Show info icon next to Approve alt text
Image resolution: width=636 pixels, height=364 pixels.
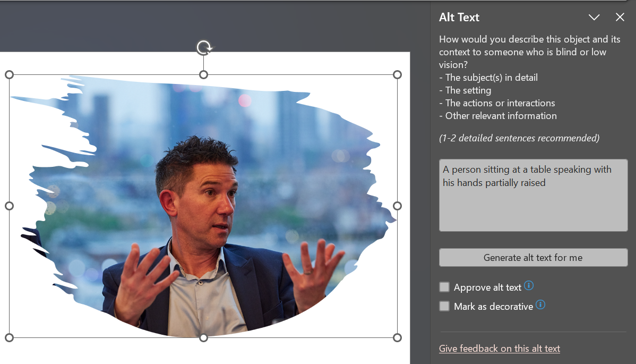pyautogui.click(x=529, y=285)
